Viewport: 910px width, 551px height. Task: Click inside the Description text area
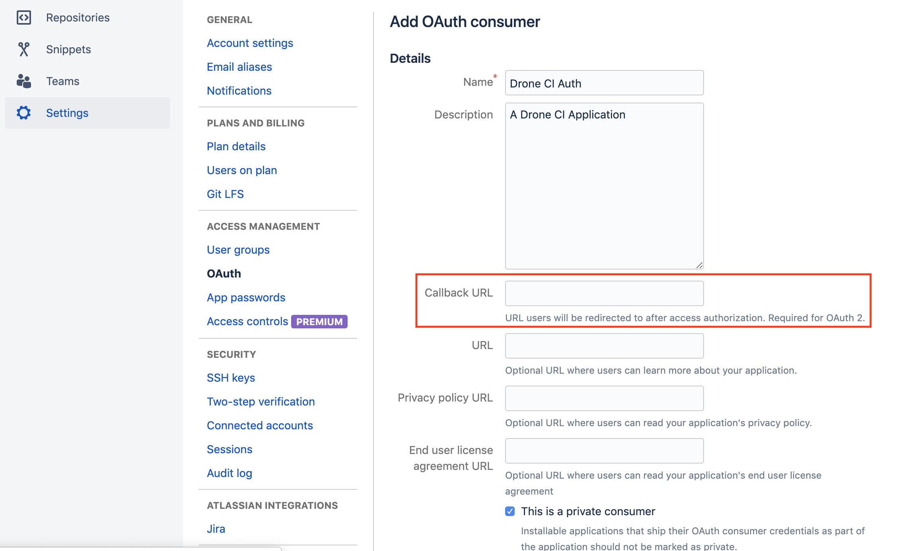click(604, 186)
